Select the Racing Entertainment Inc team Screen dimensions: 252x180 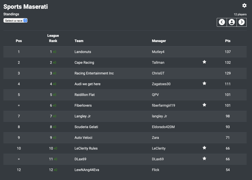94,73
